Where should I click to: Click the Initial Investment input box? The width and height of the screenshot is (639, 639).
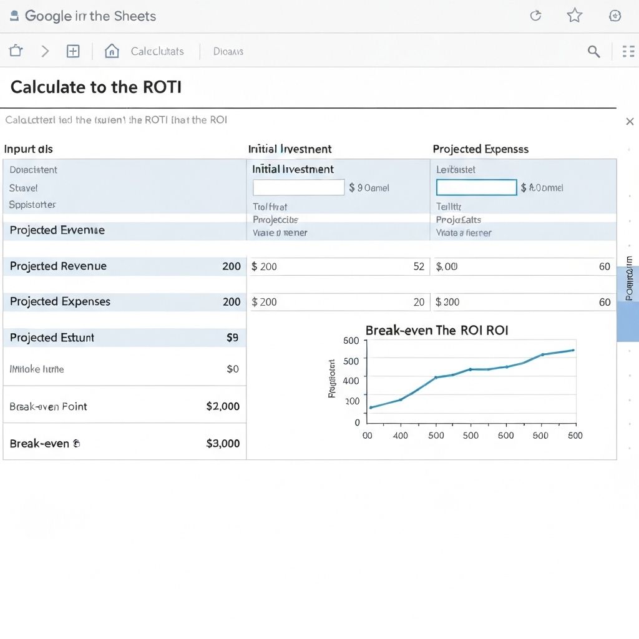click(298, 187)
